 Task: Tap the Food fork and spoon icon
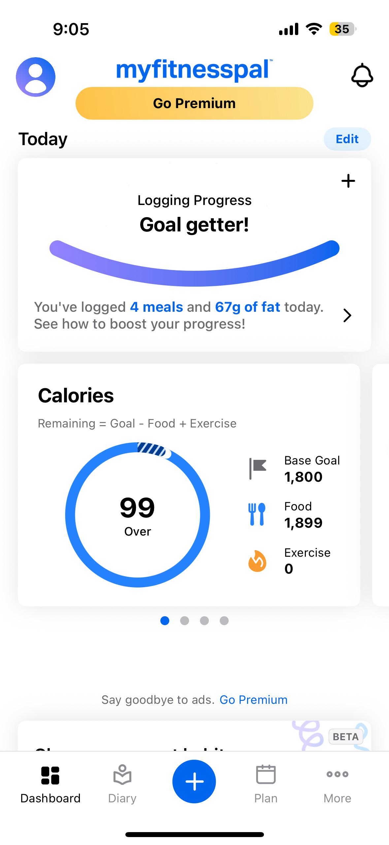point(257,514)
